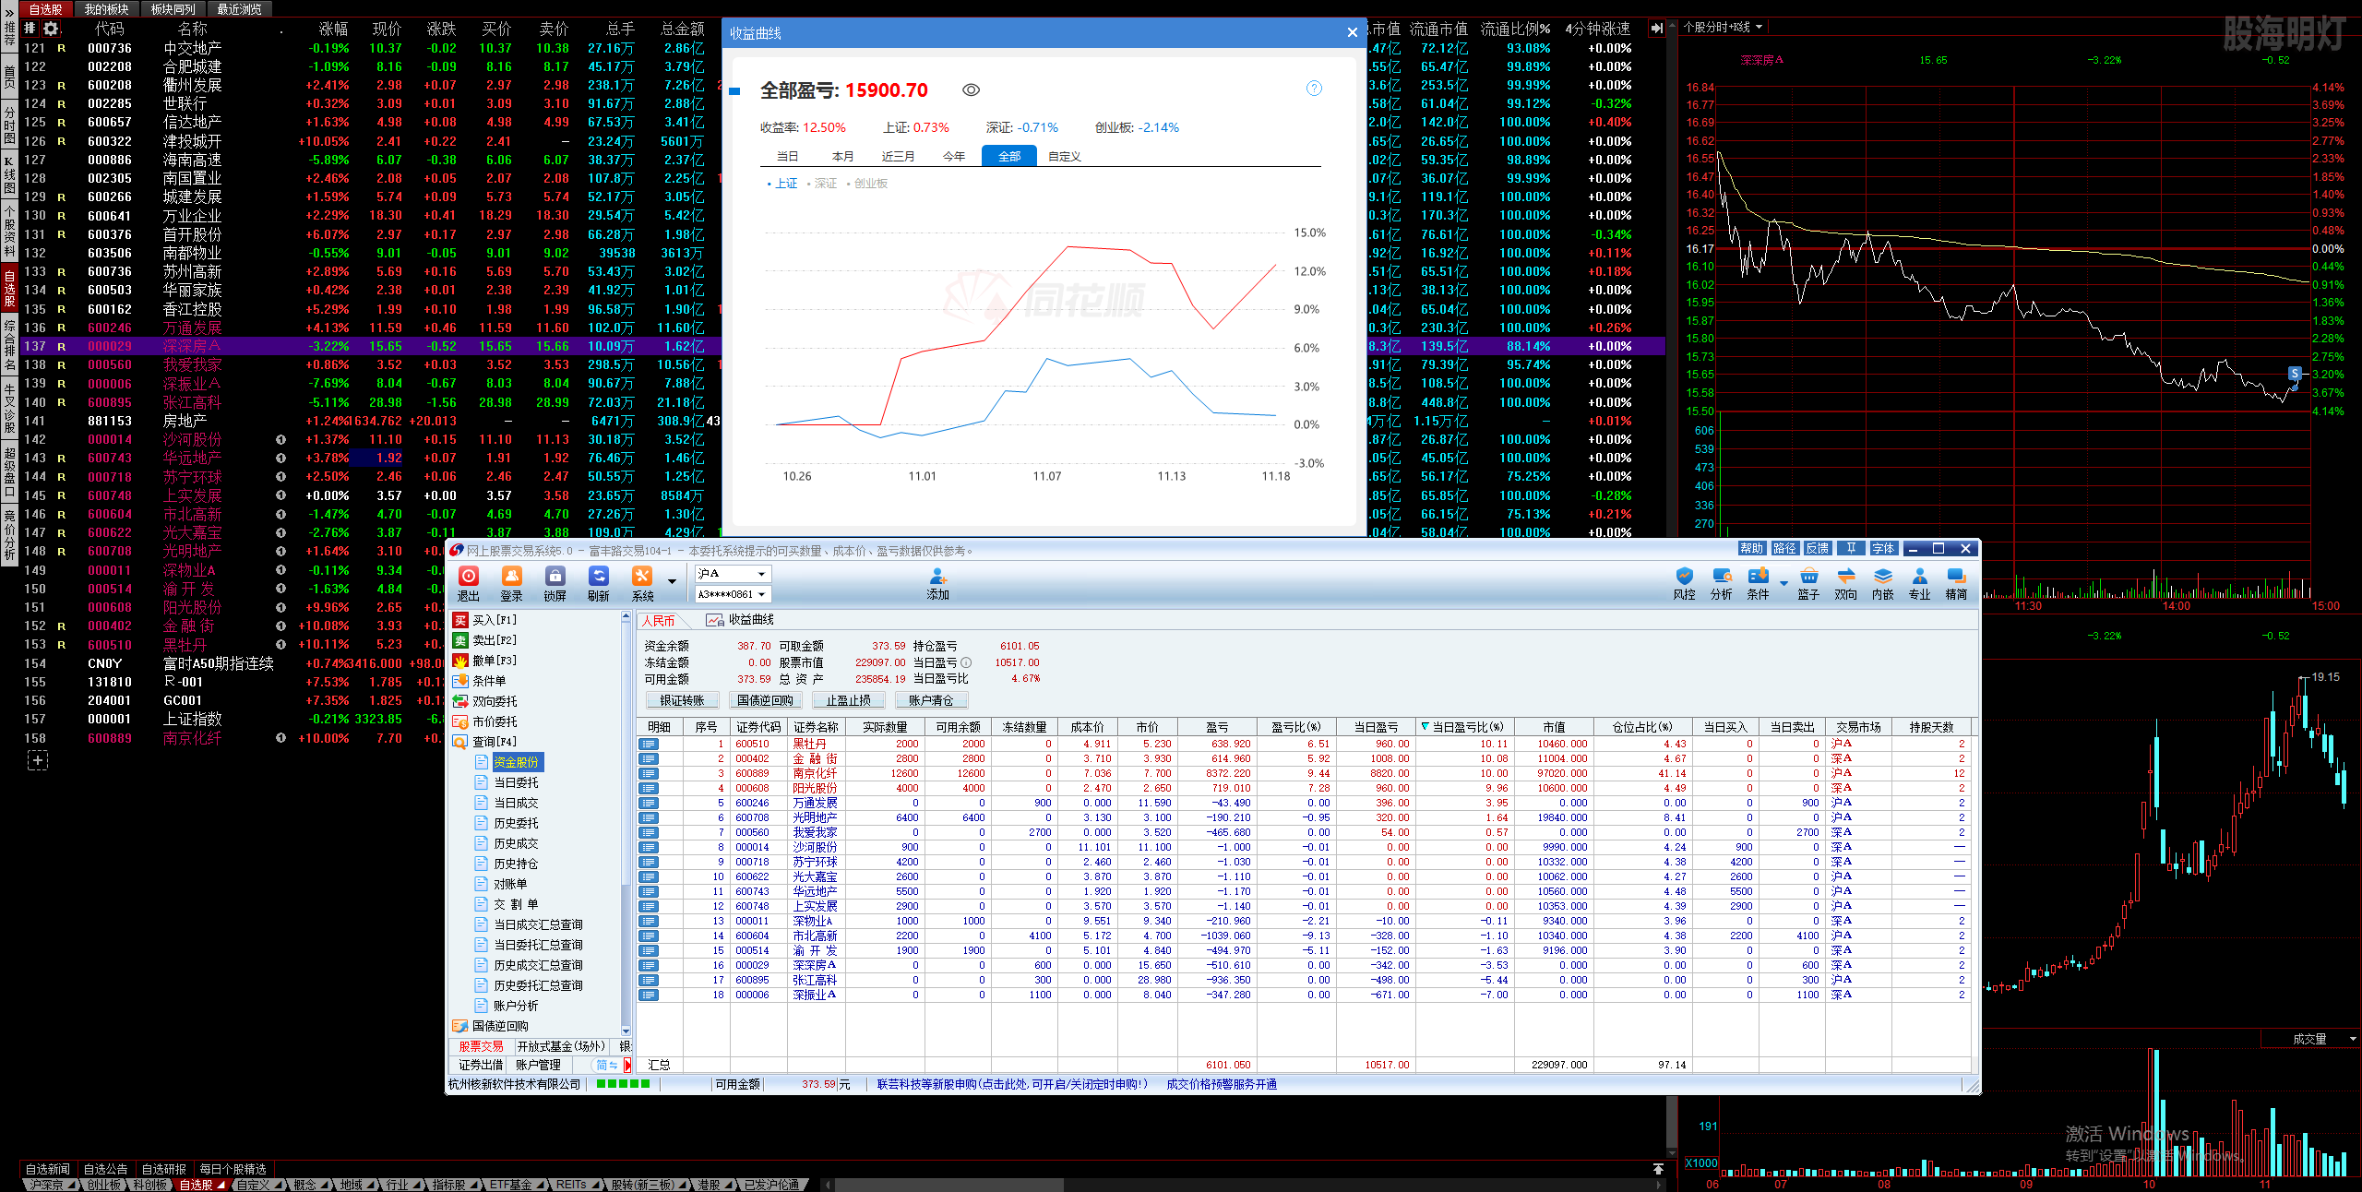Open the 市价委托 sidebar entry

(485, 721)
